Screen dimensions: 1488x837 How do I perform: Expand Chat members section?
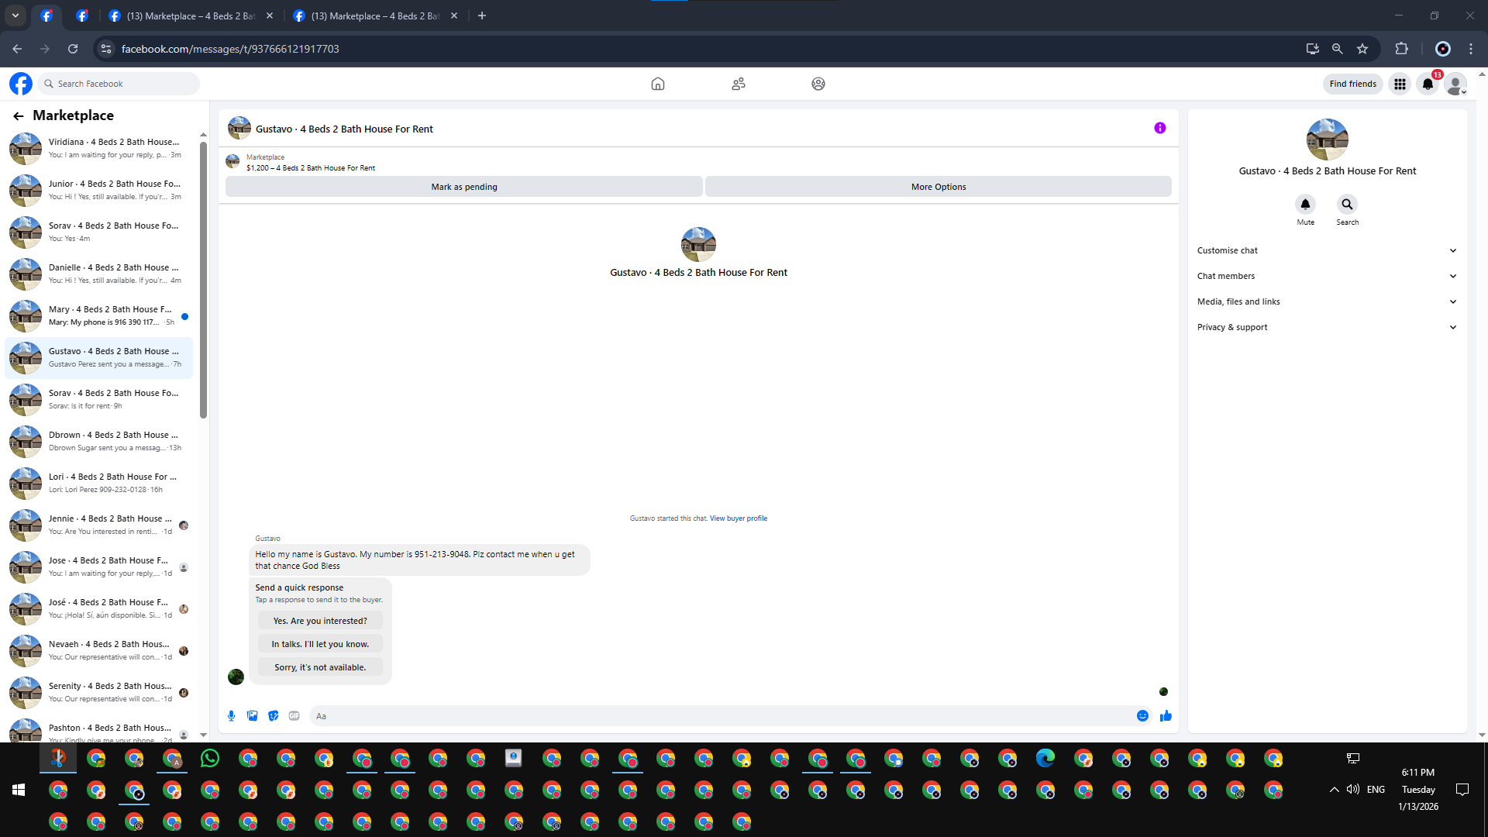[x=1326, y=276]
